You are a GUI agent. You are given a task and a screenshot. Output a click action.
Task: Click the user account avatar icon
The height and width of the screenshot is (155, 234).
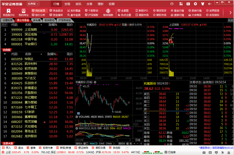[172, 4]
